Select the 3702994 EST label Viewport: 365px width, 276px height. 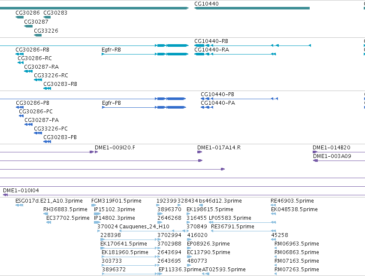coord(169,236)
